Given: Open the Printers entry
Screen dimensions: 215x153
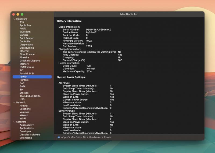Looking at the screenshot, I should pyautogui.click(x=24, y=80).
